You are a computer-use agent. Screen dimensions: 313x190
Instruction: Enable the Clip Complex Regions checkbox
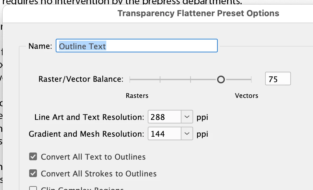(33, 188)
